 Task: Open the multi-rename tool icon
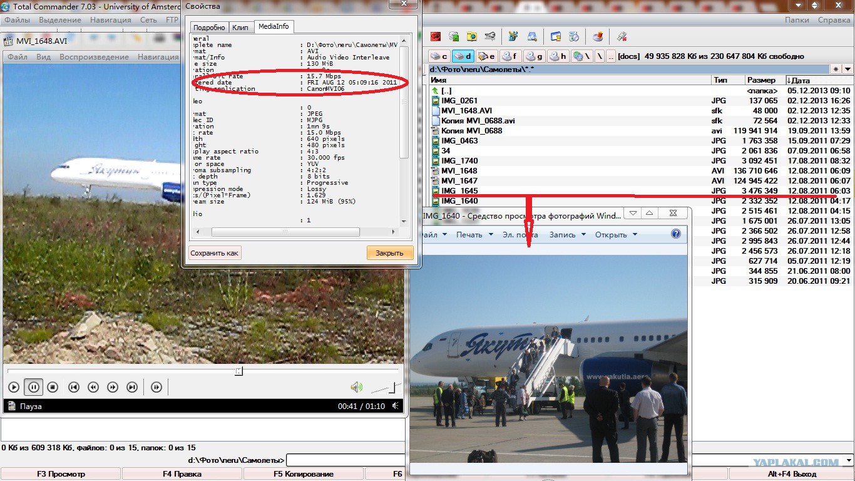click(x=513, y=36)
